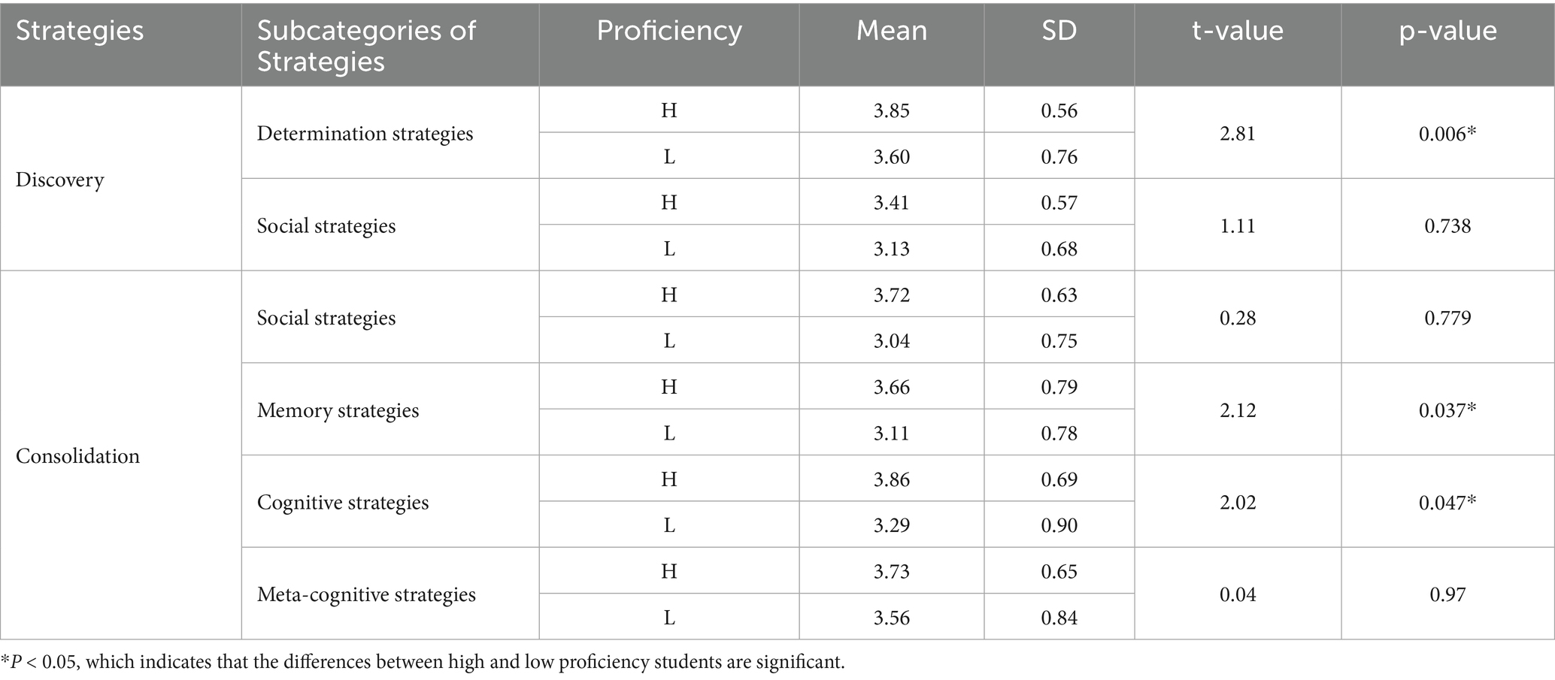Screen dimensions: 1555x680
Task: Click the Memory strategies cell
Action: pyautogui.click(x=338, y=410)
